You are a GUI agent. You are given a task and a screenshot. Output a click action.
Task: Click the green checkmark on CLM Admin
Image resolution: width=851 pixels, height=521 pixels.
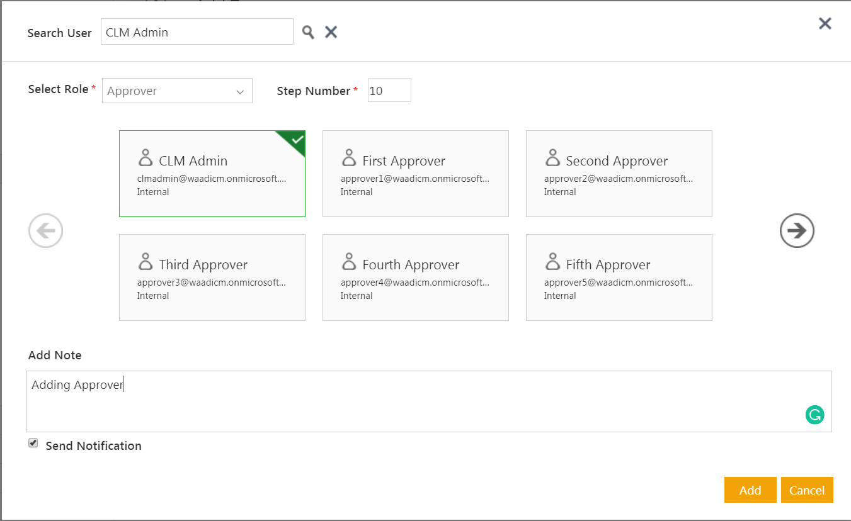click(297, 140)
